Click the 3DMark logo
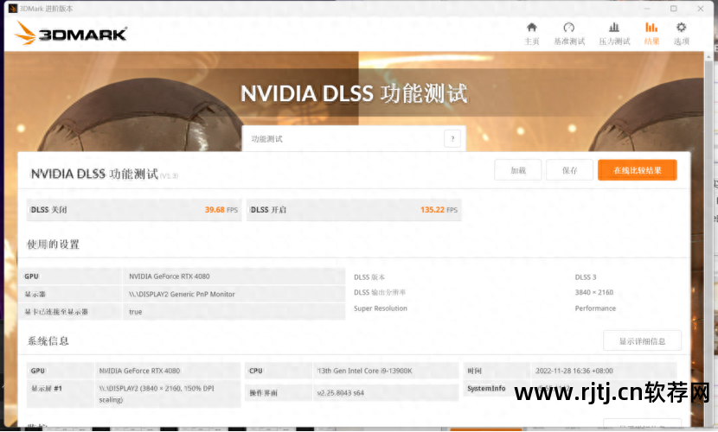 (x=71, y=34)
